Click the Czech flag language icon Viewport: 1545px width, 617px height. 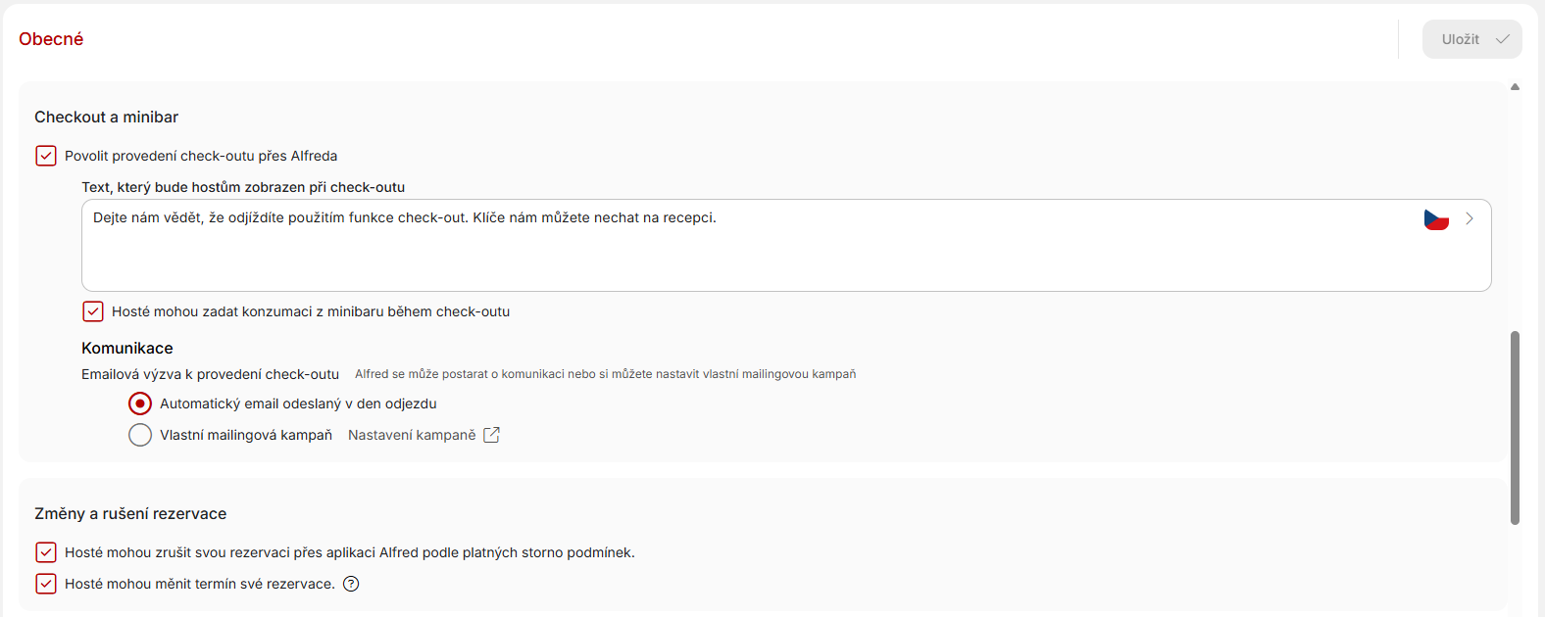1436,219
